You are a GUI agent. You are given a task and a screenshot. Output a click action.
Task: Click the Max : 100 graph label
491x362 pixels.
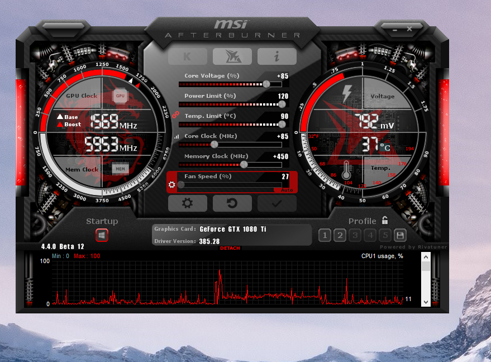(x=87, y=256)
